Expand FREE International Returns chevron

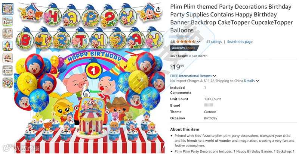215,76
